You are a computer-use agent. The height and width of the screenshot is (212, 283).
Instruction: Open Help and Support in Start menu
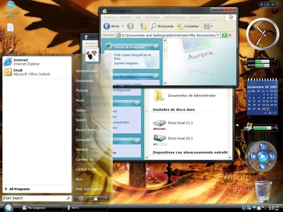[x=89, y=189]
